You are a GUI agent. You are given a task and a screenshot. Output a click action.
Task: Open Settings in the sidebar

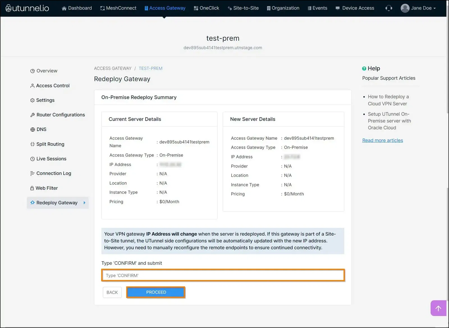tap(42, 100)
